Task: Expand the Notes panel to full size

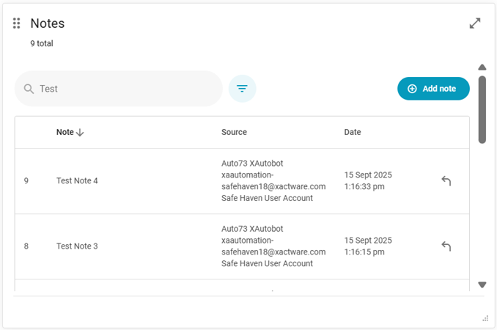Action: pos(475,23)
